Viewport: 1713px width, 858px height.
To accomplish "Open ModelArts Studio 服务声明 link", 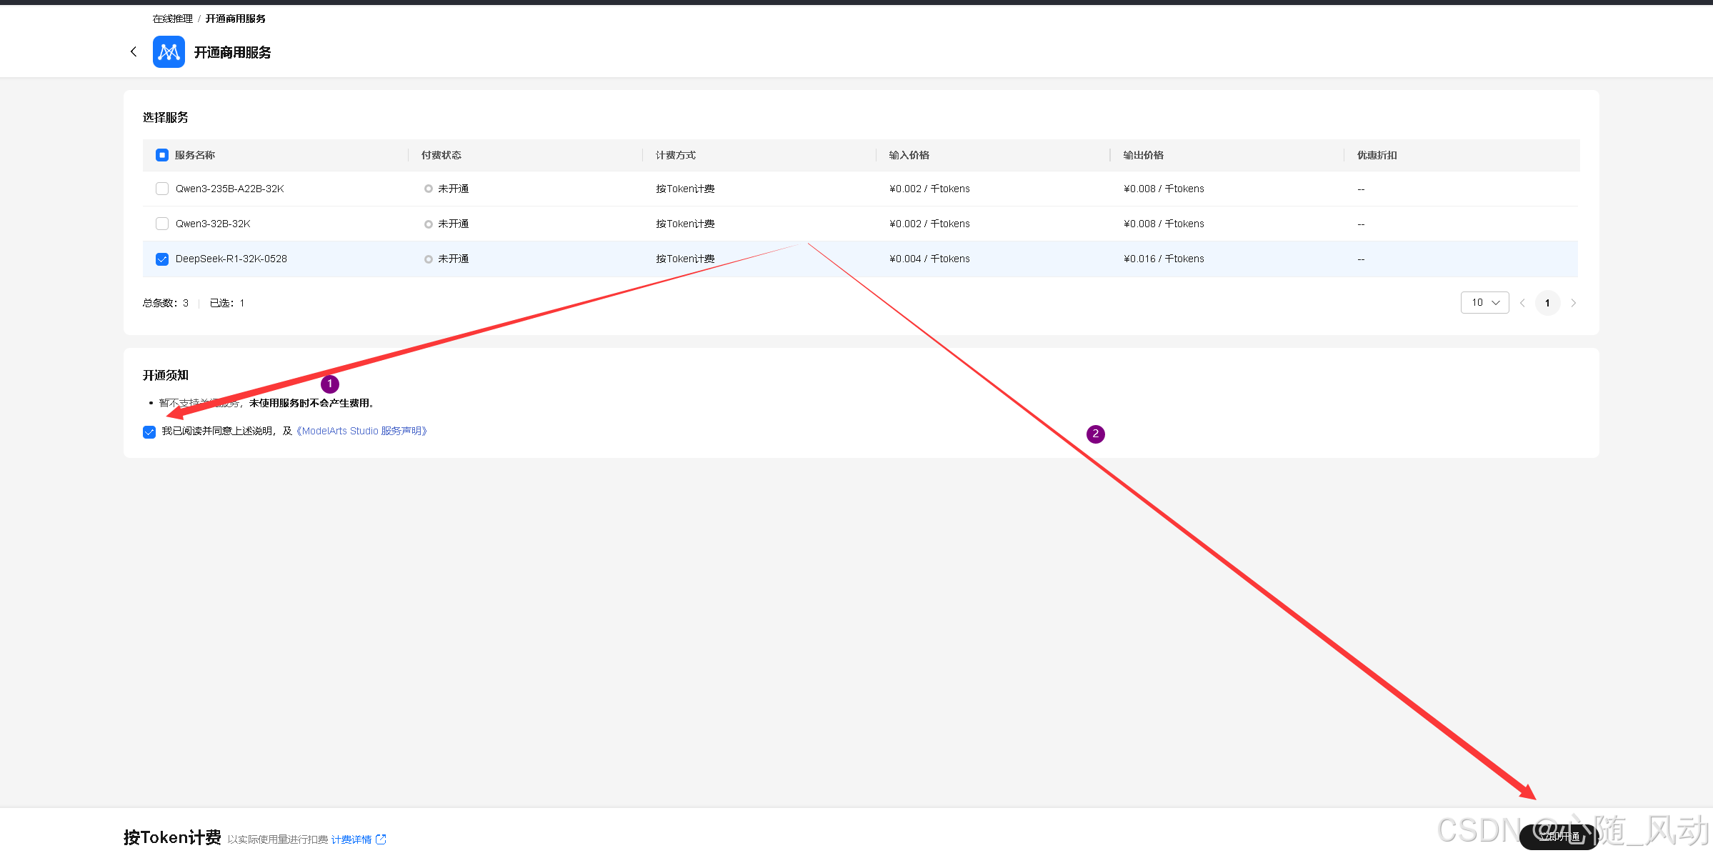I will click(361, 431).
